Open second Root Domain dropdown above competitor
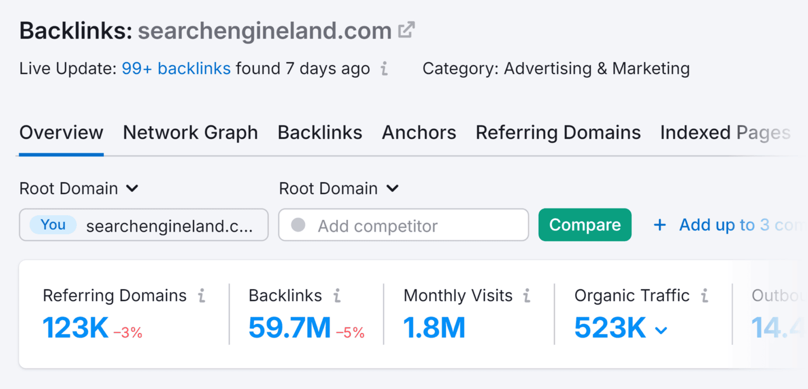The width and height of the screenshot is (808, 389). (338, 188)
